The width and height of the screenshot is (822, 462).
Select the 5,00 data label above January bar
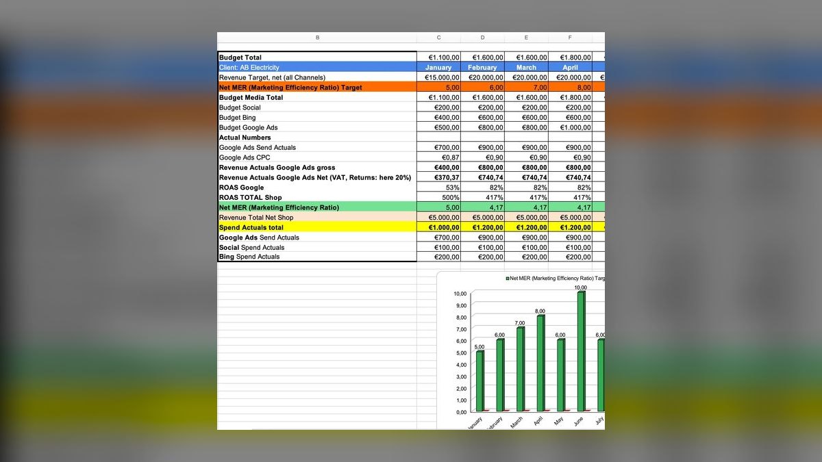480,346
